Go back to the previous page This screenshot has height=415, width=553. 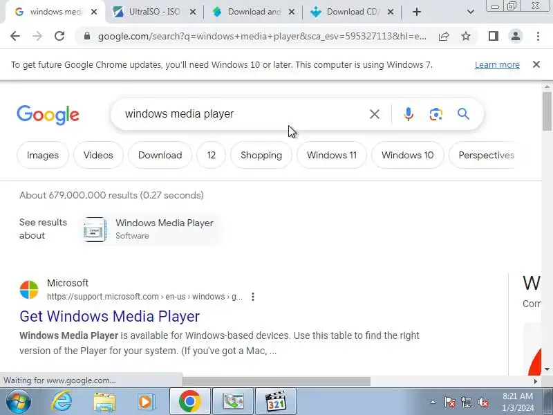15,36
